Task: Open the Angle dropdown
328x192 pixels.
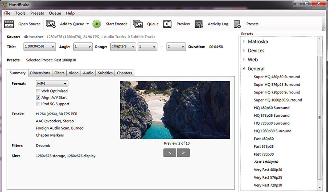Action: 83,47
